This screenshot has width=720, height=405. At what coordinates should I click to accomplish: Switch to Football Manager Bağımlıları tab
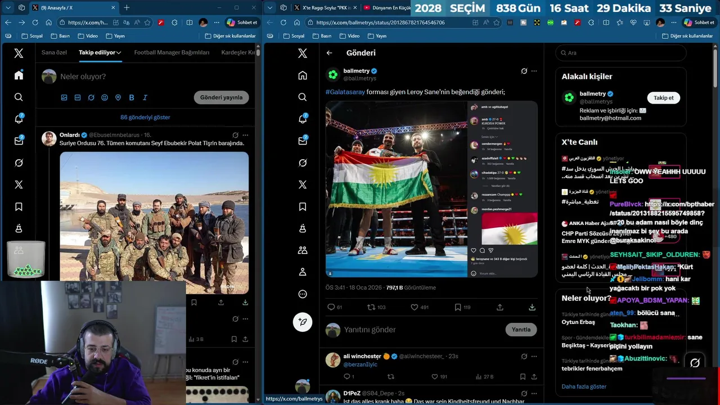(x=172, y=52)
